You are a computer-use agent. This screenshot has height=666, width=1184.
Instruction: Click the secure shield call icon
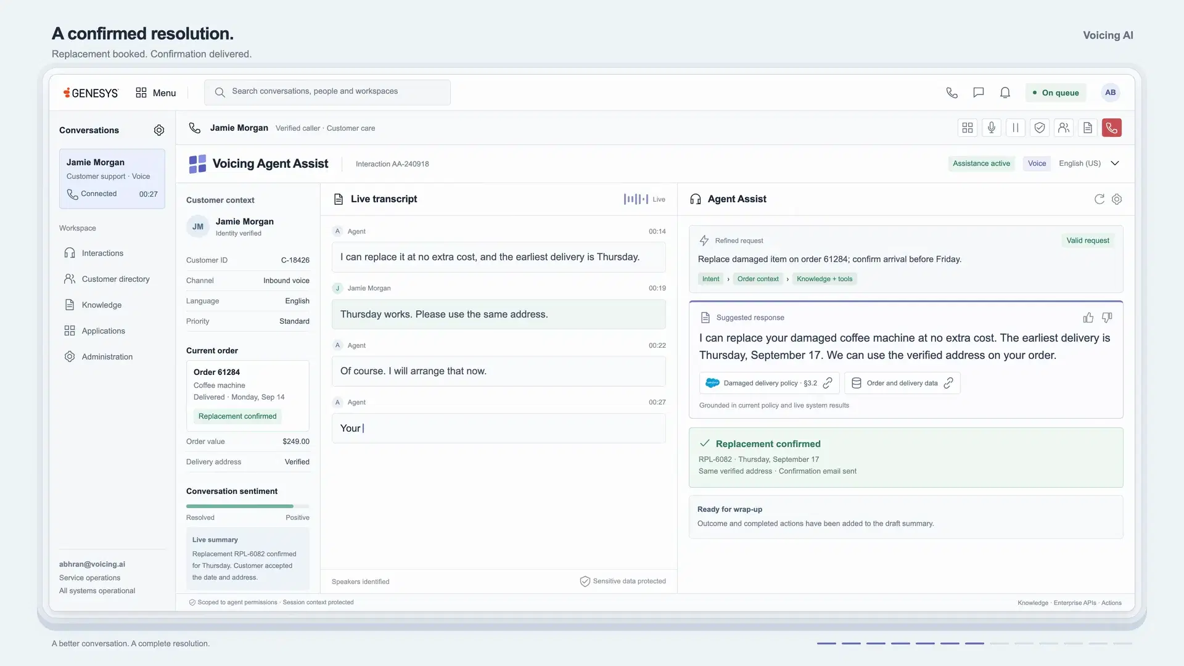[1039, 128]
